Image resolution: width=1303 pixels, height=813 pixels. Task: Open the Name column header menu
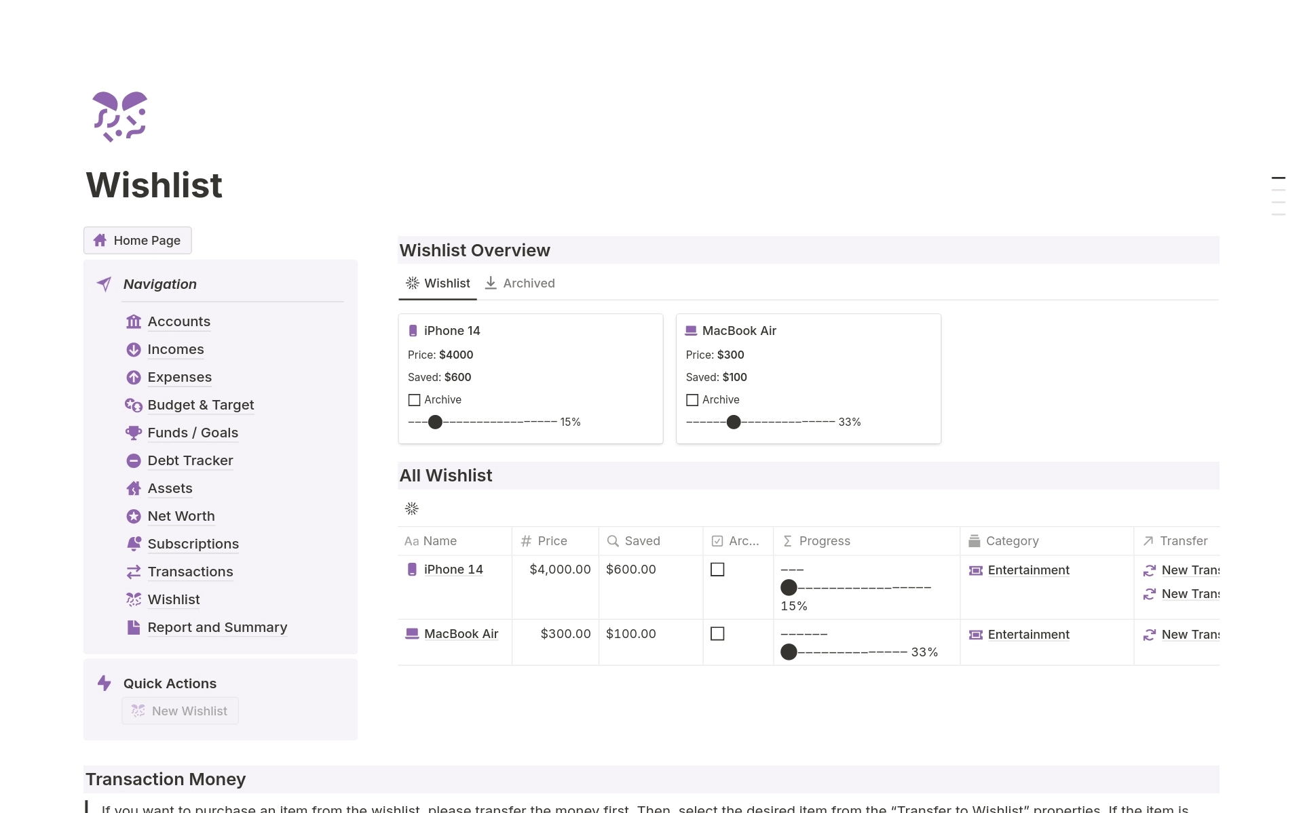click(455, 541)
